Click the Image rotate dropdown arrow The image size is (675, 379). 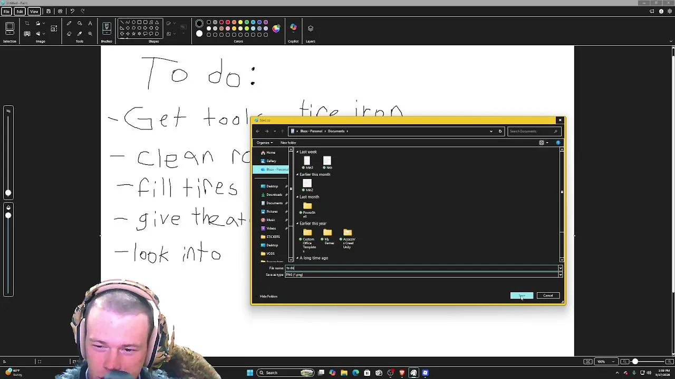tap(43, 23)
